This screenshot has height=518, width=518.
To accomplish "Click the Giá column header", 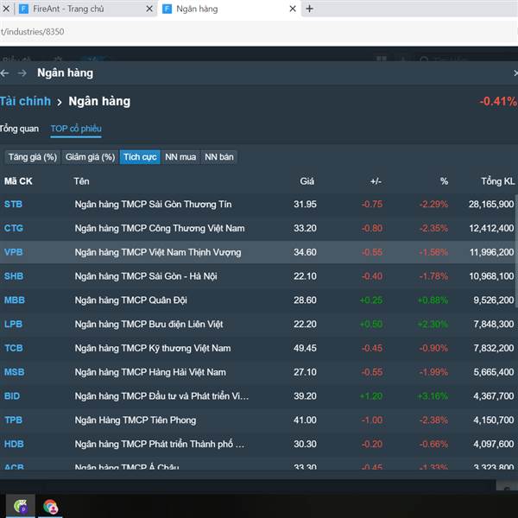I will 306,181.
